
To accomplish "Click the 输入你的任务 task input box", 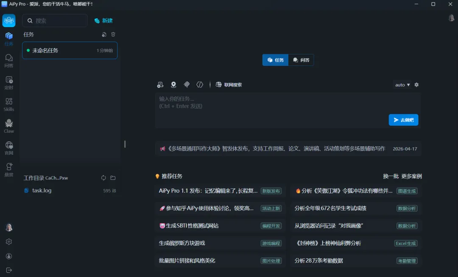I will point(288,110).
